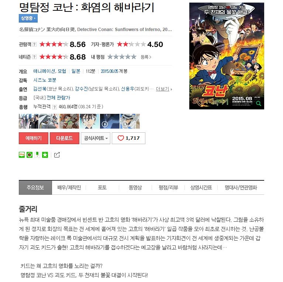Add to bookmarks with green star icon
This screenshot has height=282, width=283.
click(45, 155)
